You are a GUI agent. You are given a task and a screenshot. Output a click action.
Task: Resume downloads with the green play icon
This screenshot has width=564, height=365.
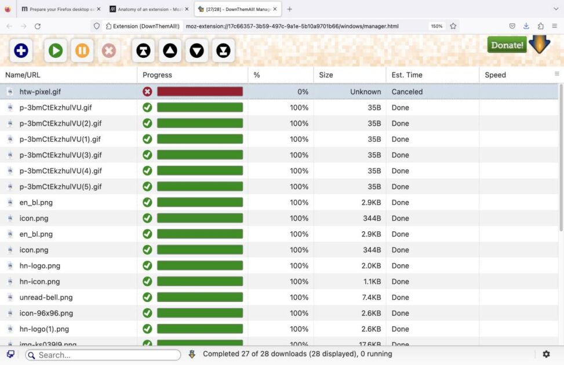click(x=55, y=50)
